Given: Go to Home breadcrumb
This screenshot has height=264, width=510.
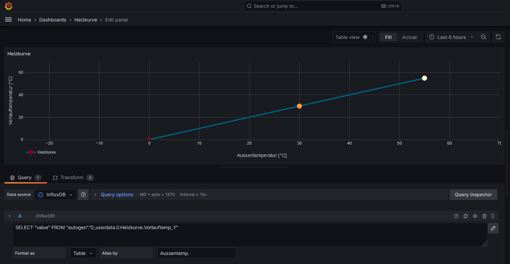Looking at the screenshot, I should coord(24,20).
